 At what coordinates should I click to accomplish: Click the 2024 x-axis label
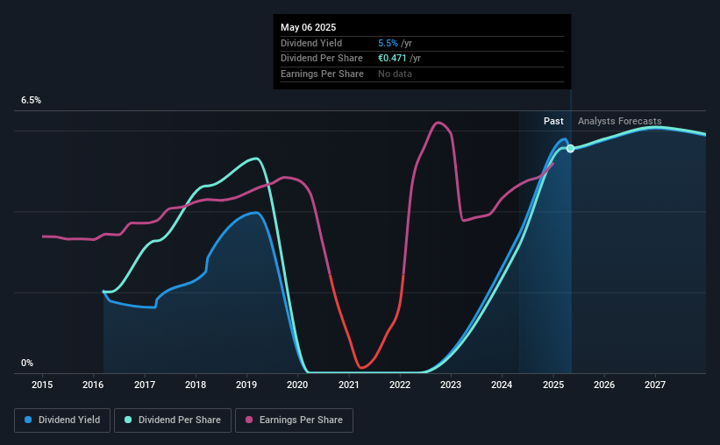coord(502,385)
